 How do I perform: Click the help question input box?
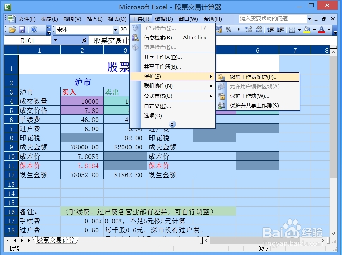tap(273, 19)
